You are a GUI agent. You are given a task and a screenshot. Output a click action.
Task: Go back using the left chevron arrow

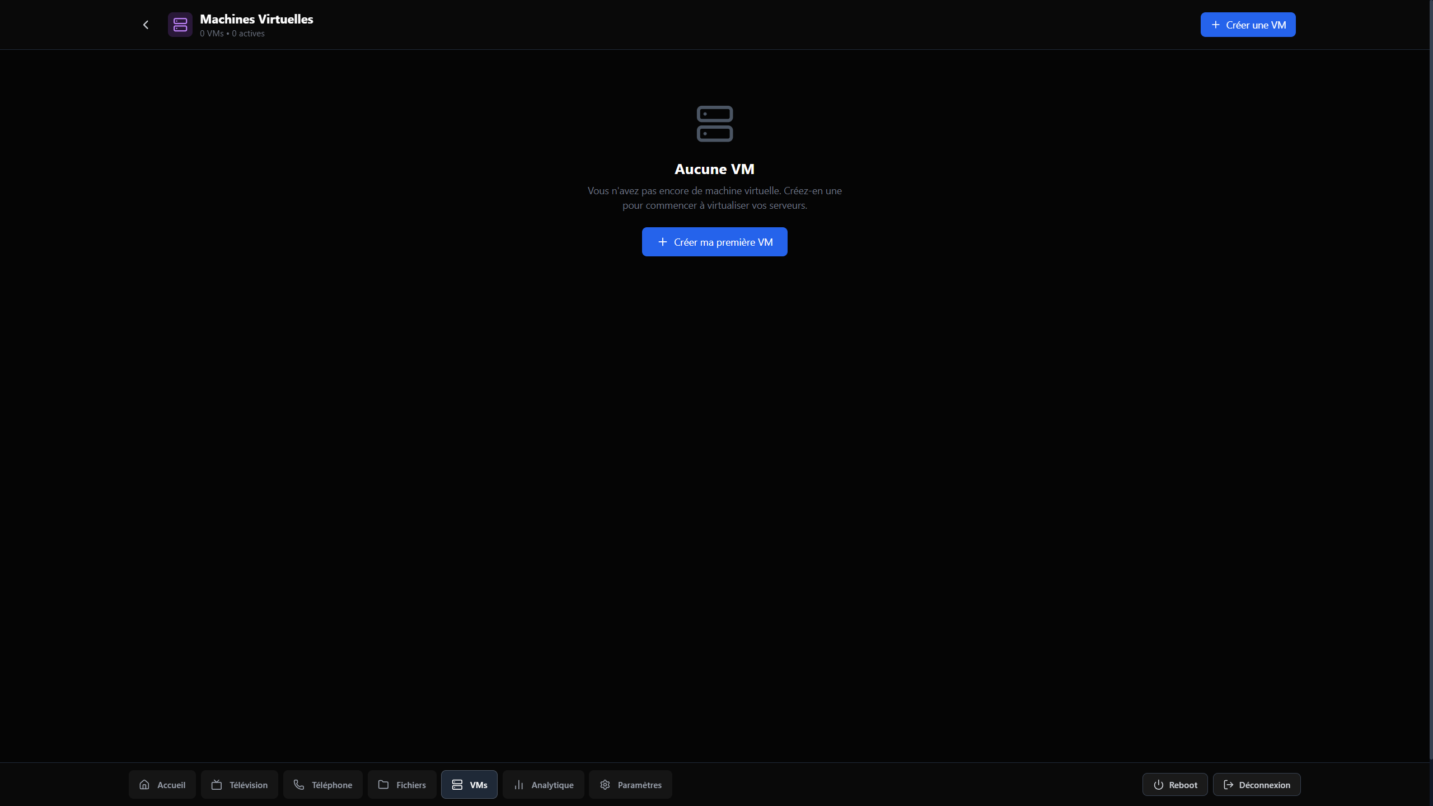click(x=146, y=25)
